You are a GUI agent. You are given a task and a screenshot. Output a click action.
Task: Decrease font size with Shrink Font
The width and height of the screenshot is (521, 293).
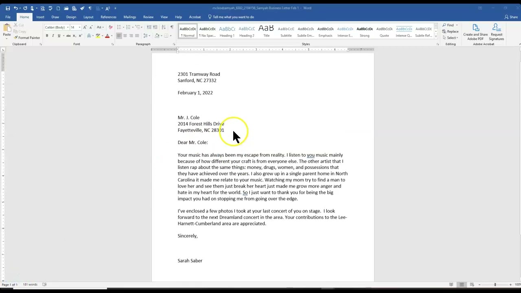90,27
